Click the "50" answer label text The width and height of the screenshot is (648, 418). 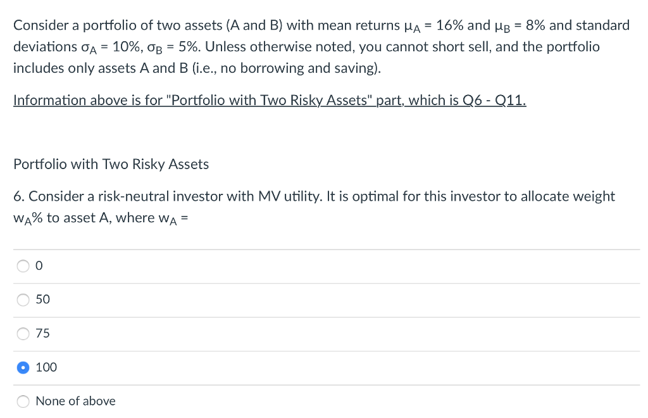(42, 300)
